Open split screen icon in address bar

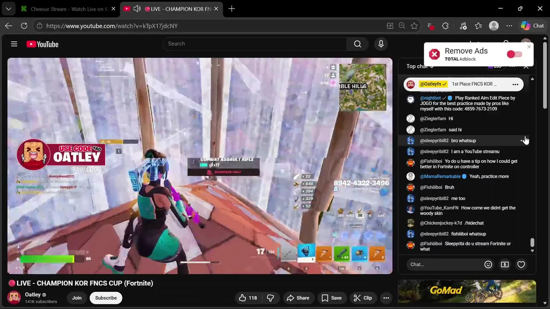tap(390, 26)
